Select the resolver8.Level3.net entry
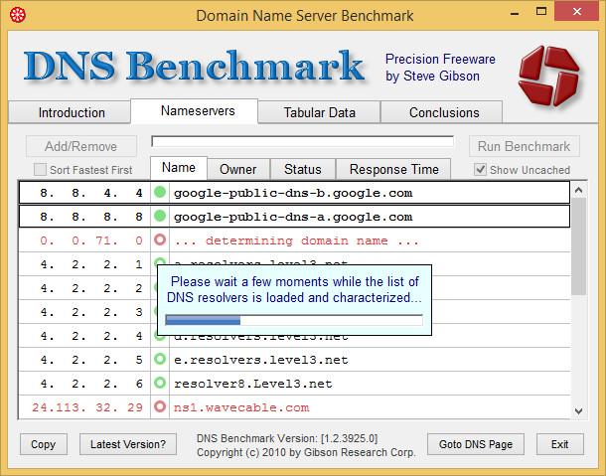This screenshot has width=606, height=476. (x=252, y=384)
